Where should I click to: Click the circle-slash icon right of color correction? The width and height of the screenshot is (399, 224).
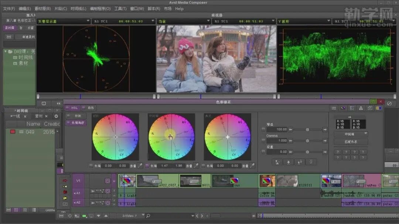pos(389,104)
